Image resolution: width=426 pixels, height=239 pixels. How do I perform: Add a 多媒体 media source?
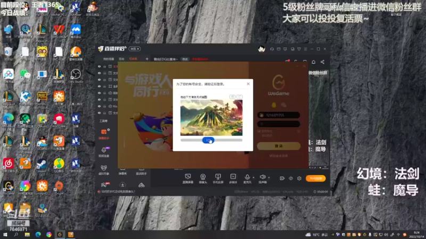pos(233,178)
